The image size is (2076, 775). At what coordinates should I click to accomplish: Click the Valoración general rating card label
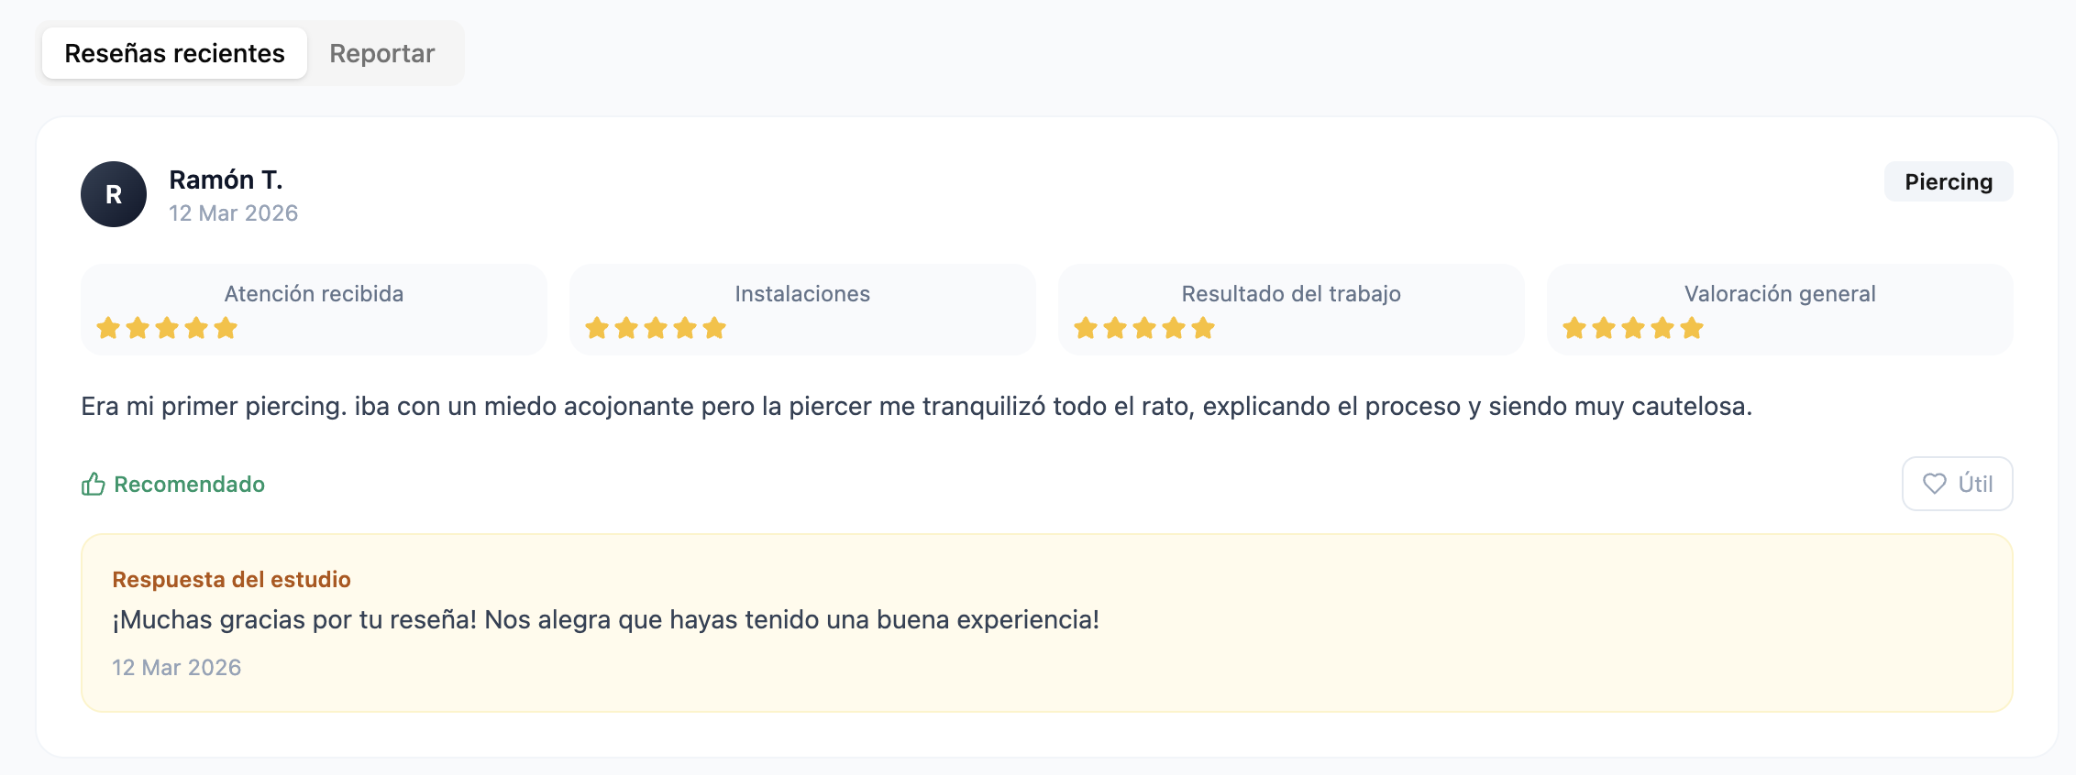[1779, 294]
